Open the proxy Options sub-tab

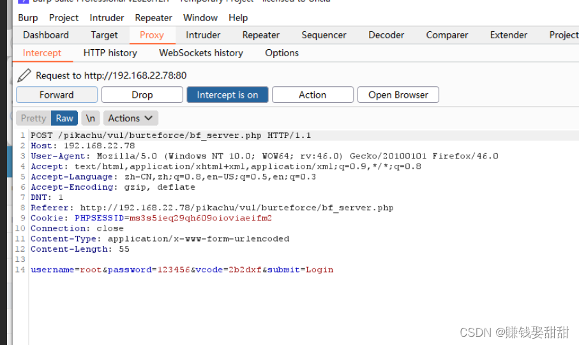pyautogui.click(x=282, y=53)
